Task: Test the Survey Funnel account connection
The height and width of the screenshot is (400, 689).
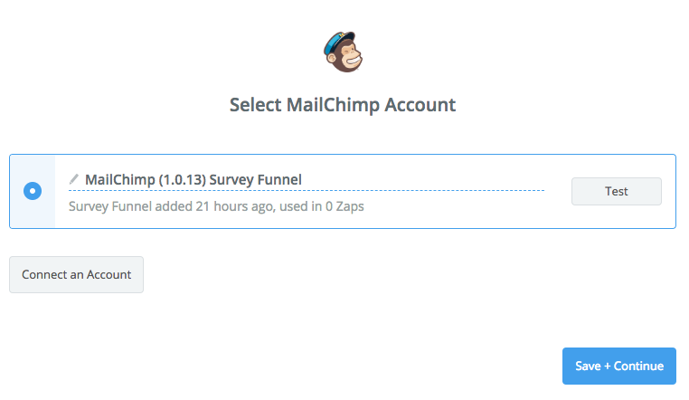Action: (x=616, y=192)
